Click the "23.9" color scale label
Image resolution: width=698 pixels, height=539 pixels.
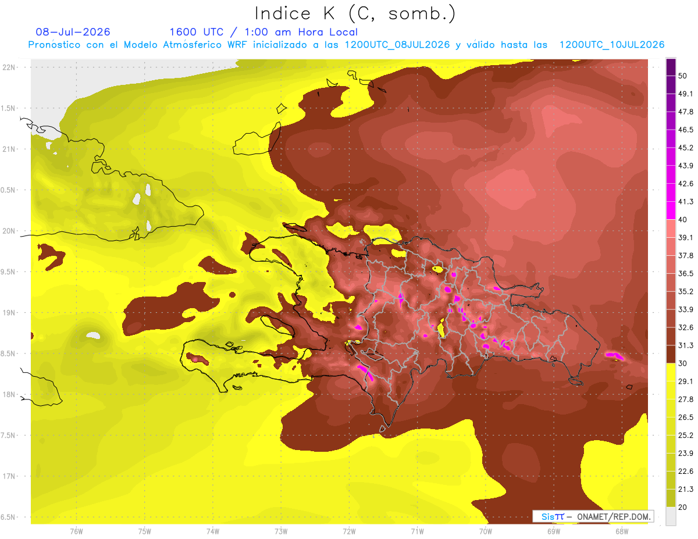686,453
